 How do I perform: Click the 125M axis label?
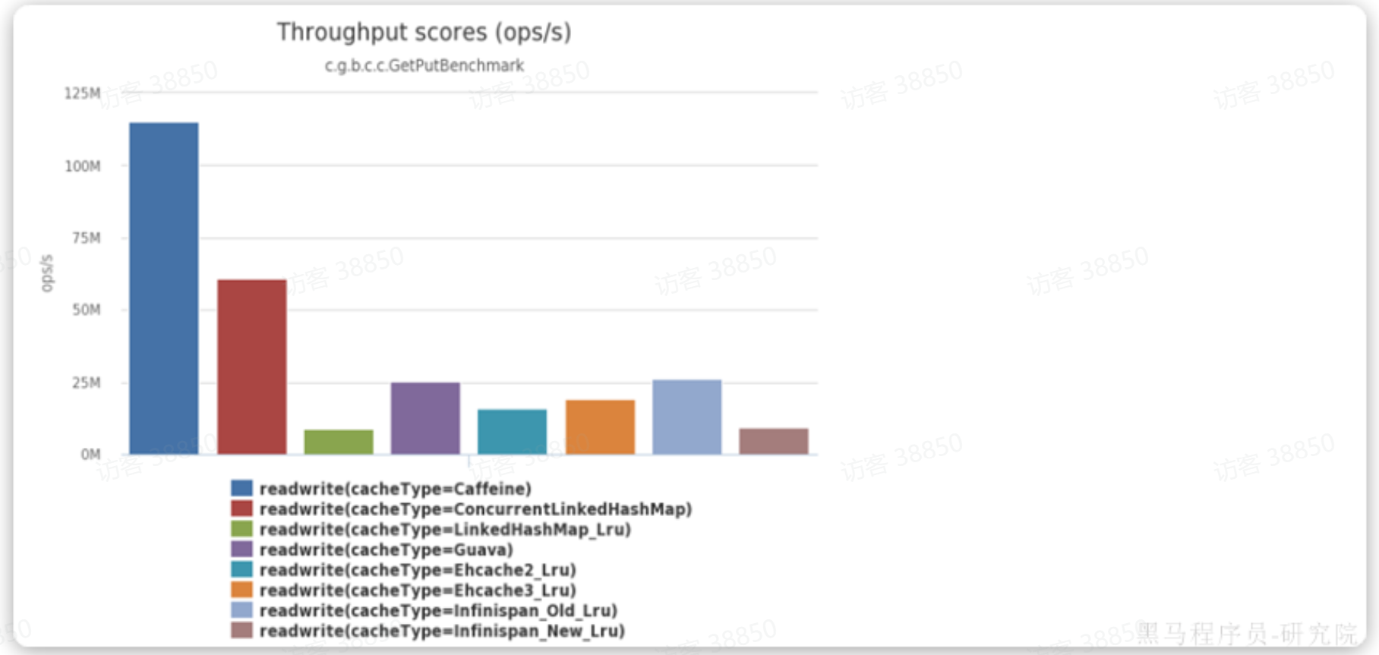(x=82, y=93)
